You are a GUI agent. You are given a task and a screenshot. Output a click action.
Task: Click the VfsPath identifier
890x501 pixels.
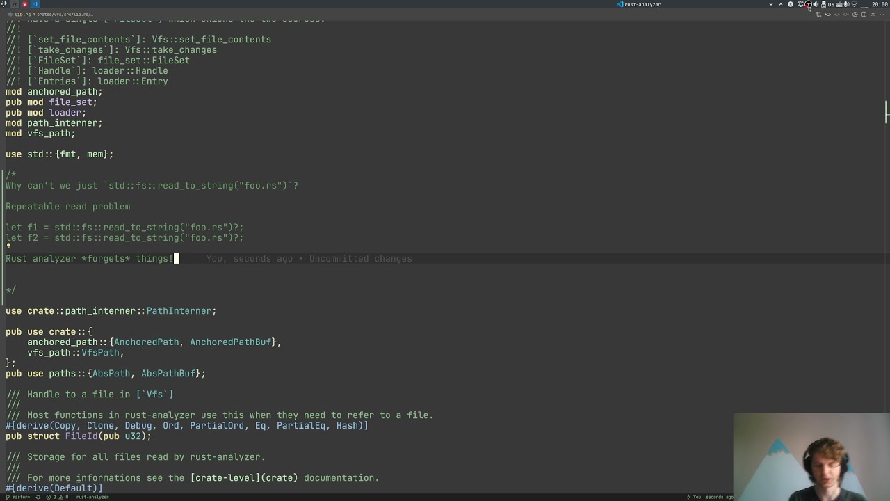100,353
